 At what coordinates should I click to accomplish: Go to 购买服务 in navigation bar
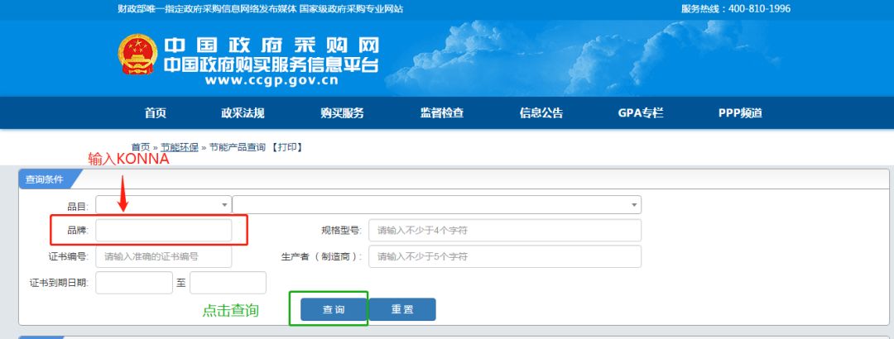click(342, 112)
